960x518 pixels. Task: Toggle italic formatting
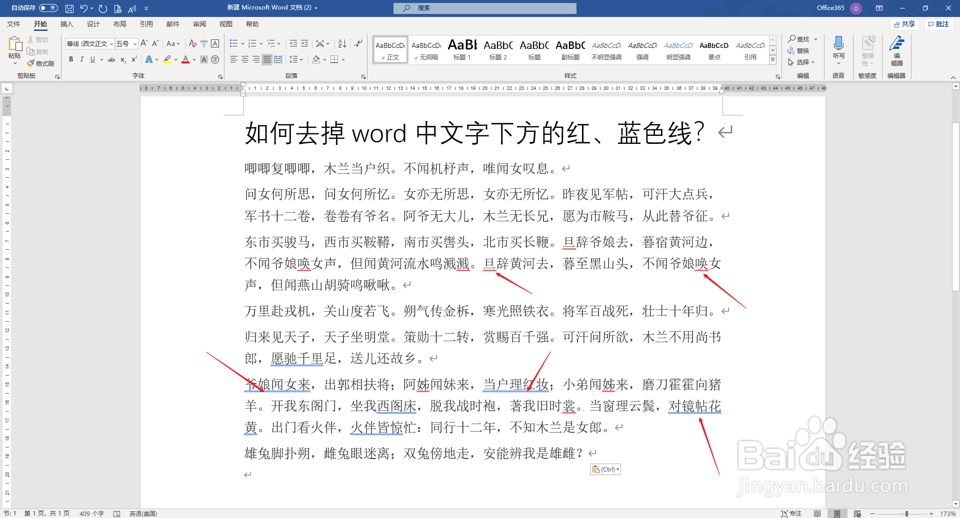(x=81, y=59)
